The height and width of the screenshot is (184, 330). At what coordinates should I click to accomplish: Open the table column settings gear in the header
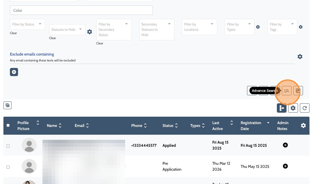(303, 126)
